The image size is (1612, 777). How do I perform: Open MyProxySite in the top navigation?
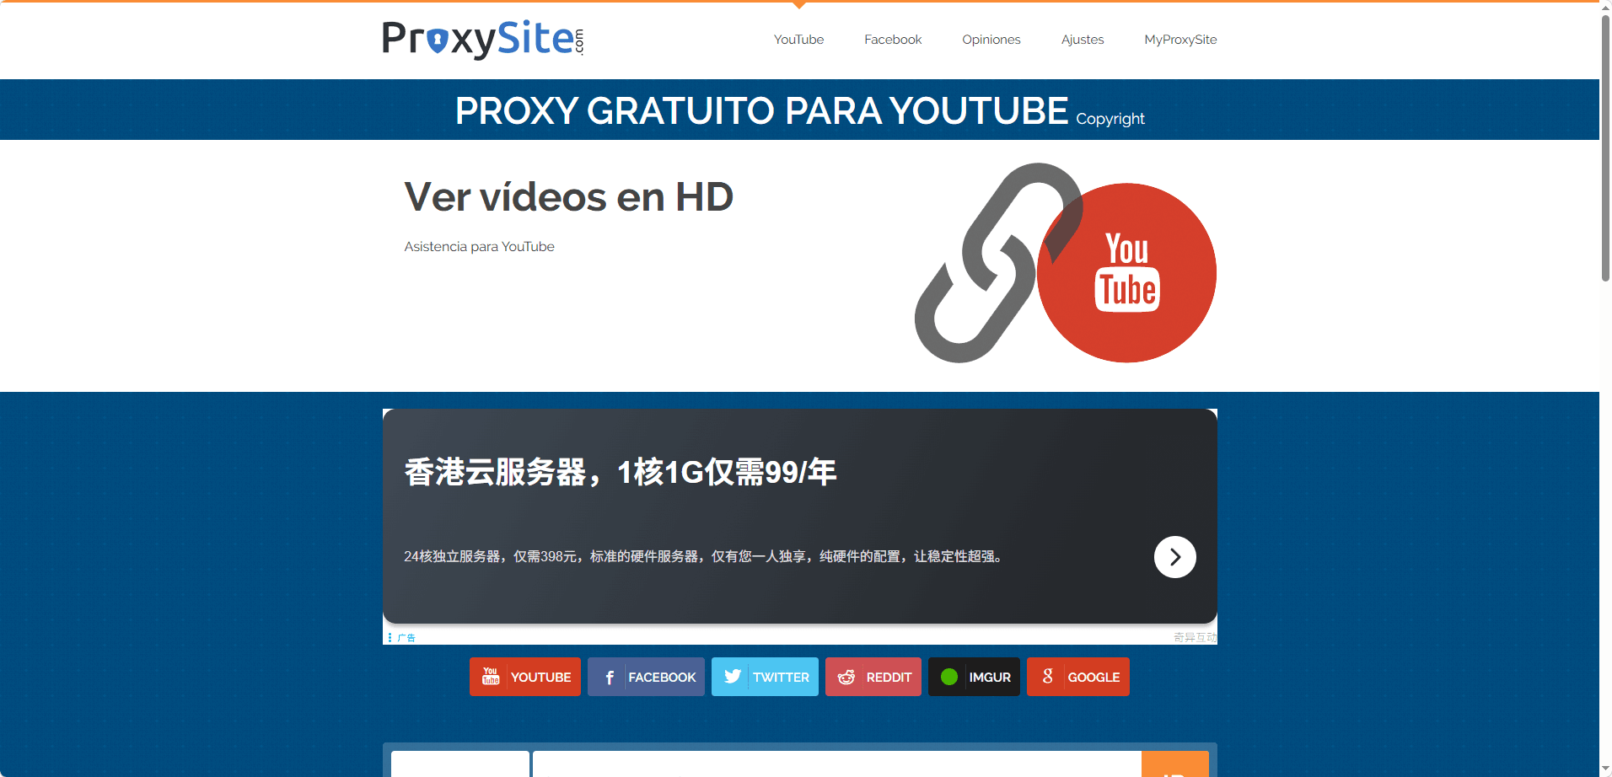pyautogui.click(x=1180, y=40)
